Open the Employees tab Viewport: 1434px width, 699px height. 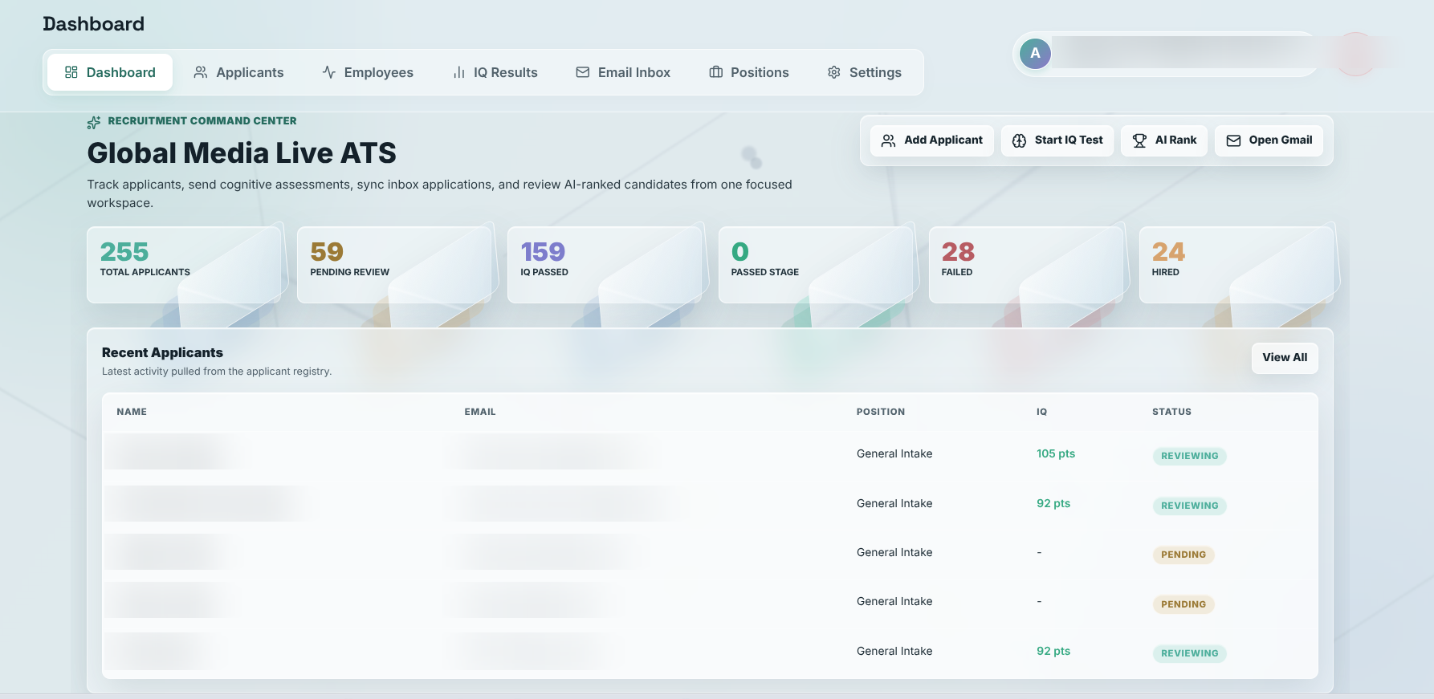click(x=368, y=72)
